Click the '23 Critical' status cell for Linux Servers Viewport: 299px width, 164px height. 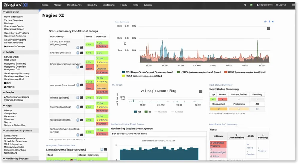102,72
